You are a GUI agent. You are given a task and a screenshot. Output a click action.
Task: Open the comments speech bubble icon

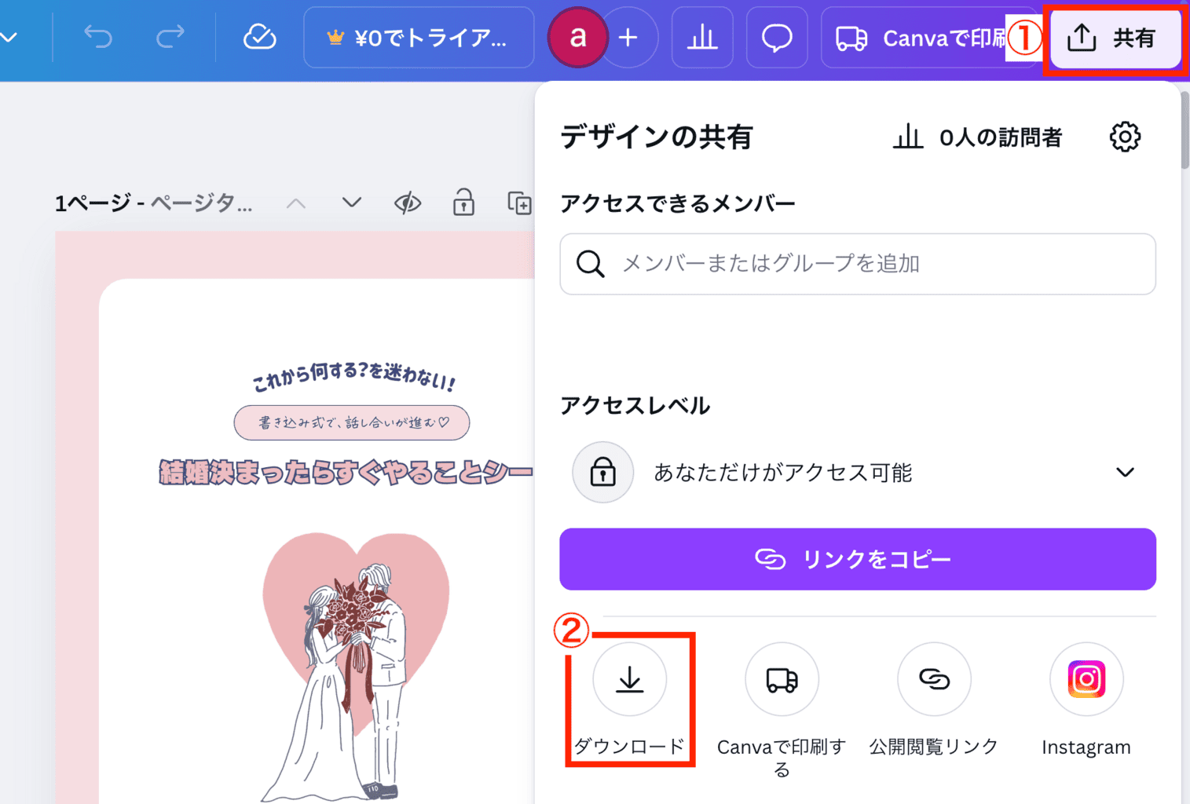(x=777, y=38)
